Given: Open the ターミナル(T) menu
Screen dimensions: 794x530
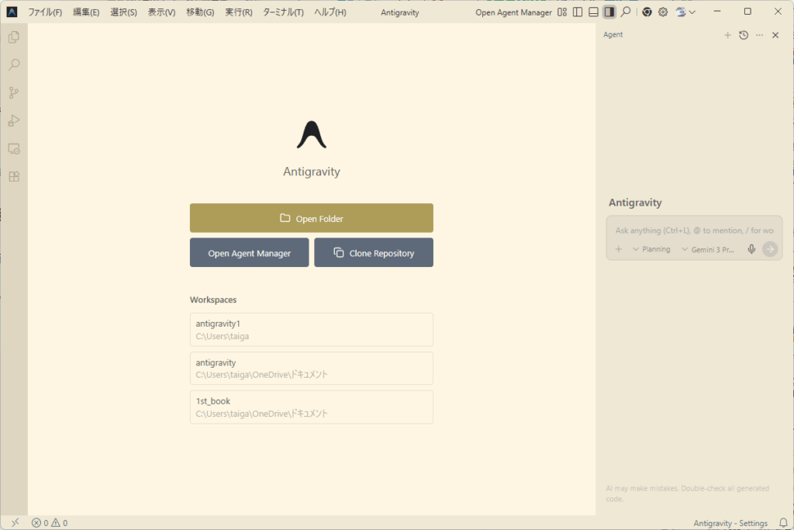Looking at the screenshot, I should pos(283,12).
